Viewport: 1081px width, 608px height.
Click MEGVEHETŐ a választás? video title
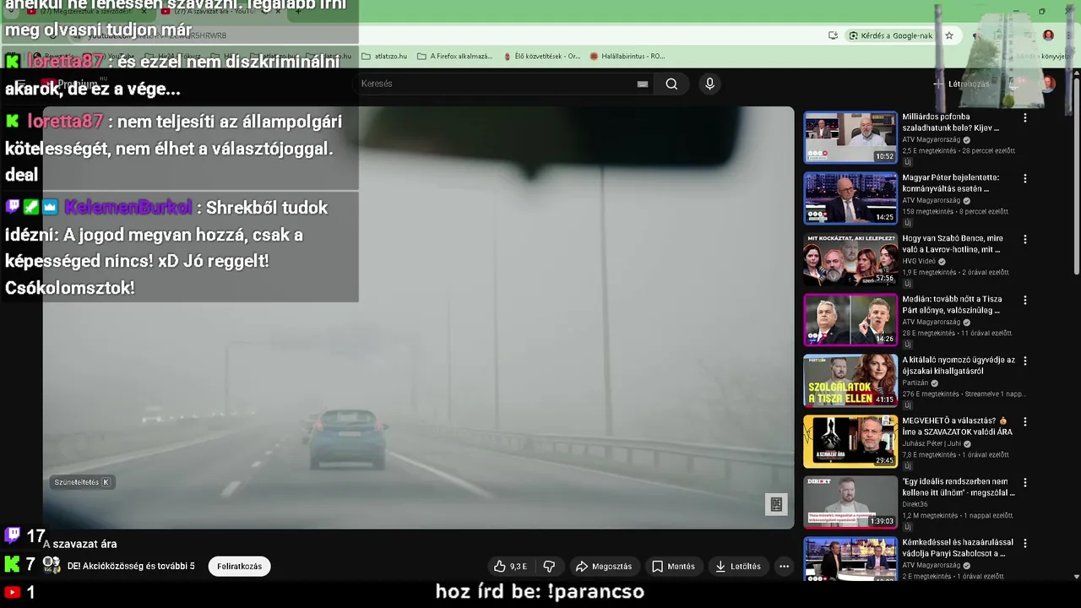click(x=955, y=426)
